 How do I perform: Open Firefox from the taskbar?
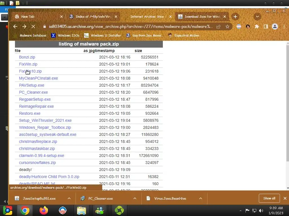pyautogui.click(x=44, y=210)
